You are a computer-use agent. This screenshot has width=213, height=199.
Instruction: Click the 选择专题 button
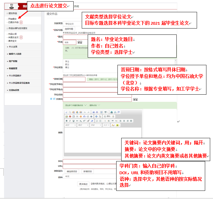[69, 29]
